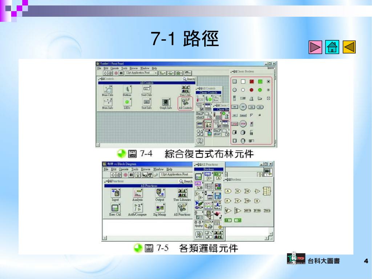372x279 pixels.
Task: Click Run arrow in Block Diagram toolbar
Action: tap(113, 175)
